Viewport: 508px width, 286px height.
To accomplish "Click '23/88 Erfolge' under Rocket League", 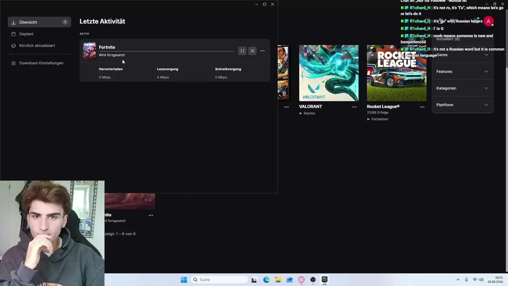I will tap(378, 113).
